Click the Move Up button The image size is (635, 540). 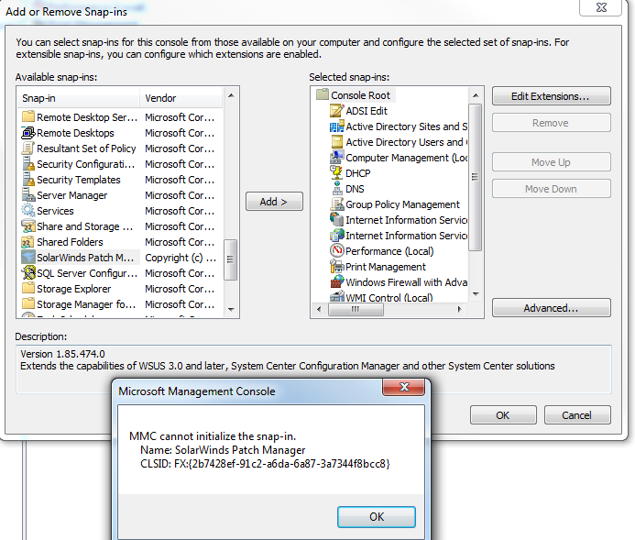click(x=552, y=162)
